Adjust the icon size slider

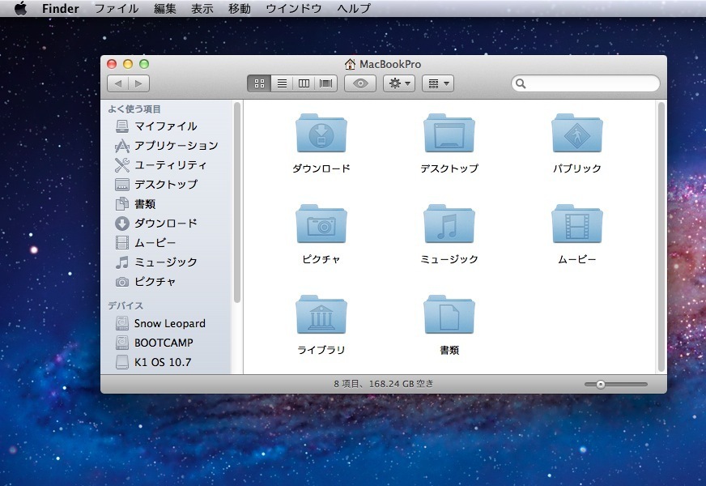(601, 385)
